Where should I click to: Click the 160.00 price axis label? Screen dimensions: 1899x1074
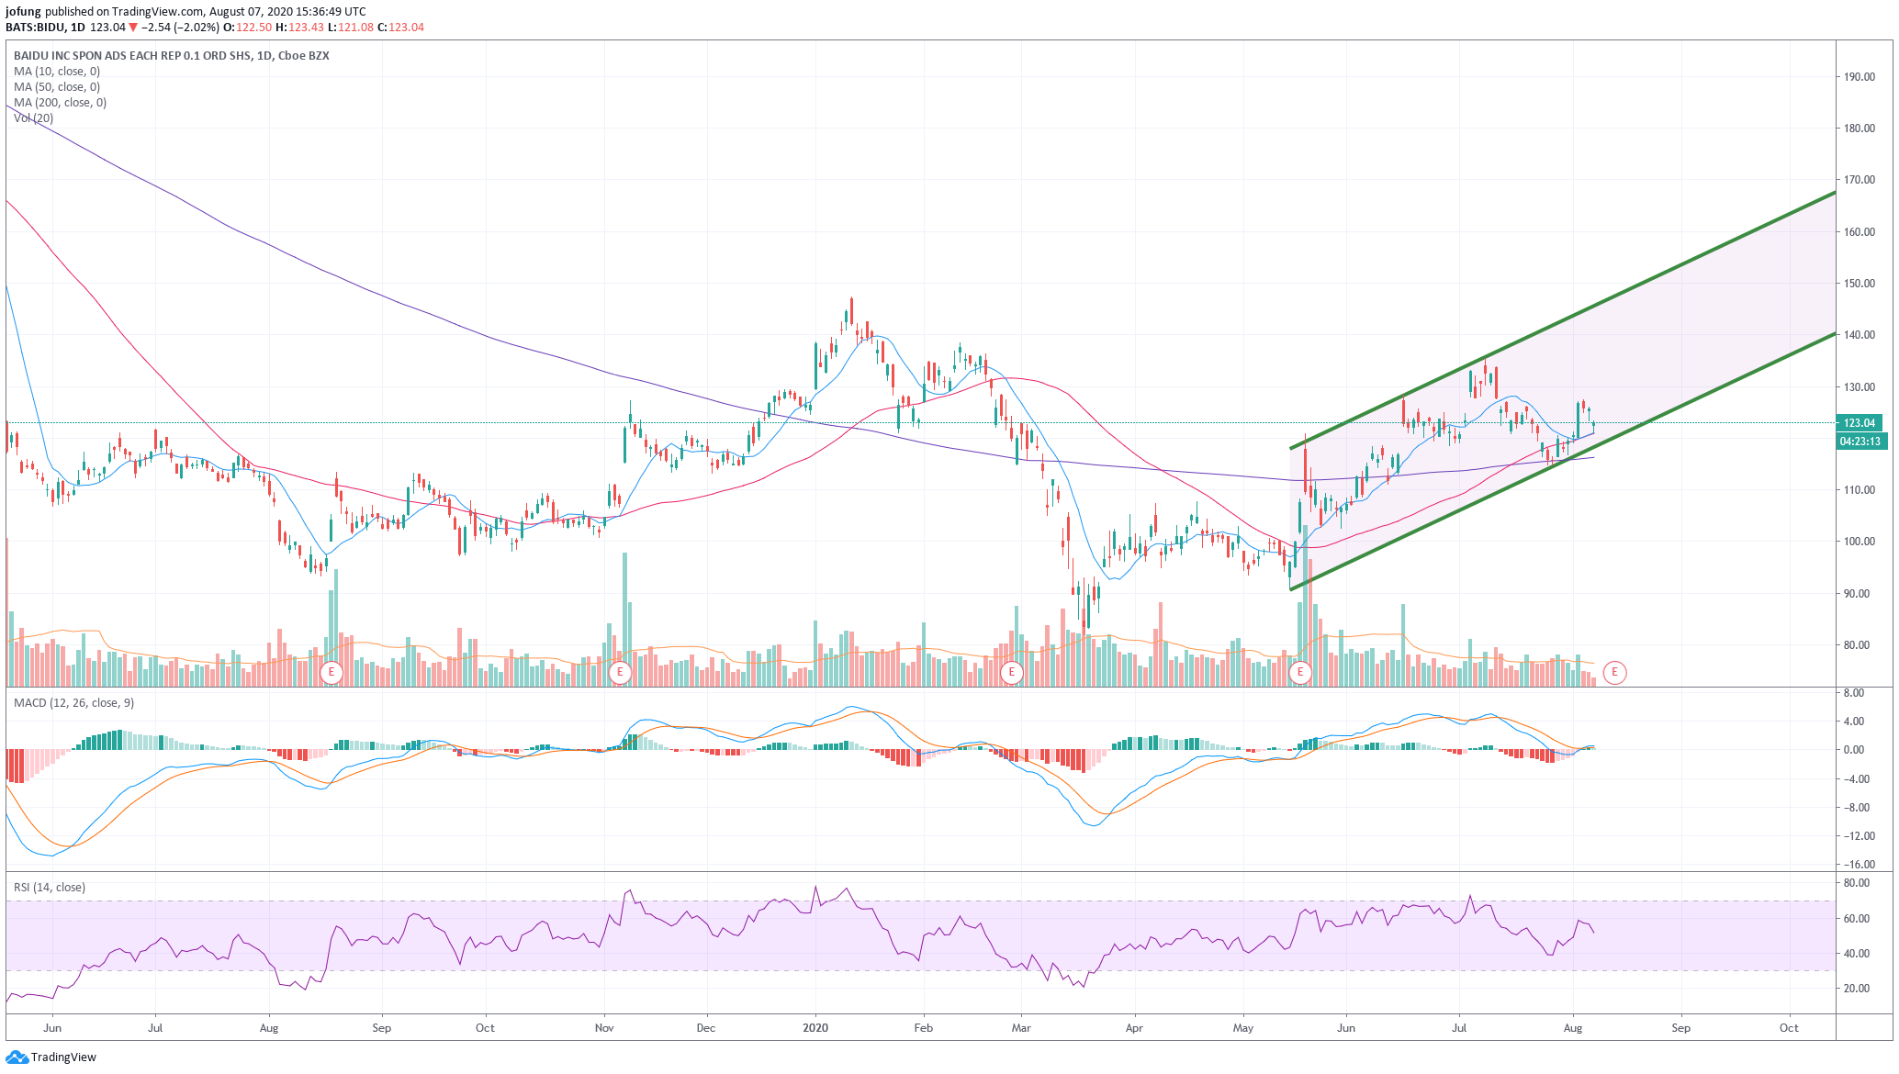click(x=1860, y=232)
